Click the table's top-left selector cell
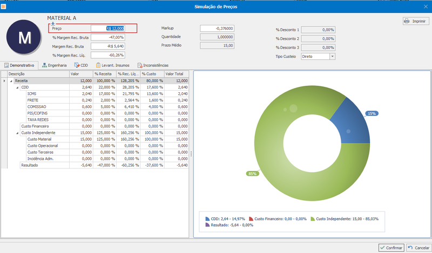 (x=4, y=74)
